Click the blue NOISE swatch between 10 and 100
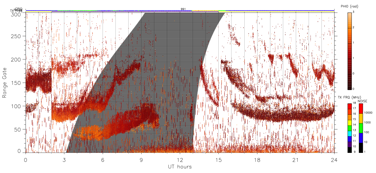Viewport: 376px width, 173px height. click(x=361, y=138)
